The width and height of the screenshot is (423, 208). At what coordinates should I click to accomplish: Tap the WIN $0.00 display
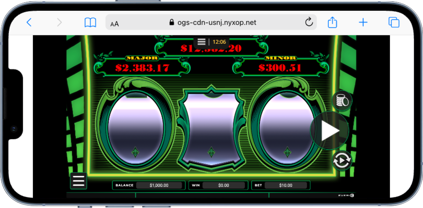coord(223,185)
